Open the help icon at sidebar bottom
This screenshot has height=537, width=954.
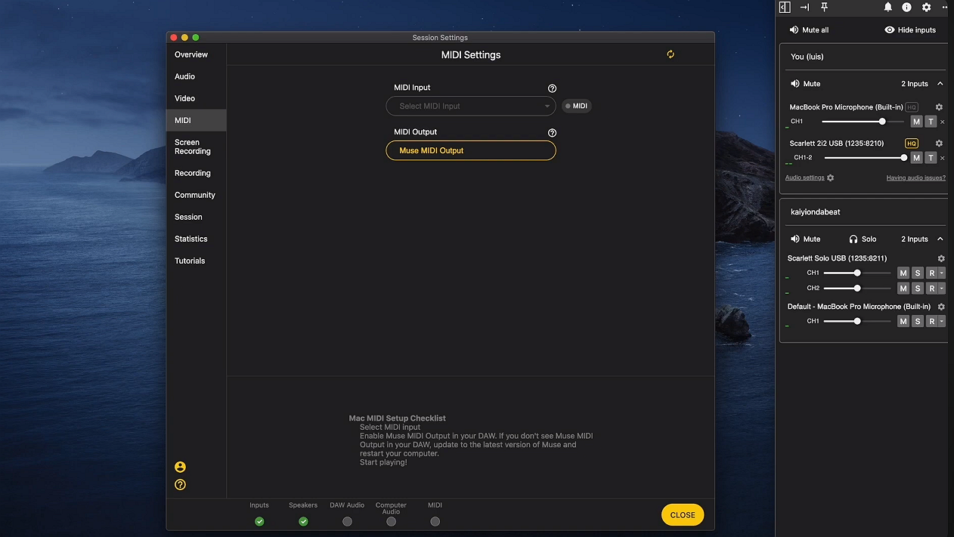point(180,485)
